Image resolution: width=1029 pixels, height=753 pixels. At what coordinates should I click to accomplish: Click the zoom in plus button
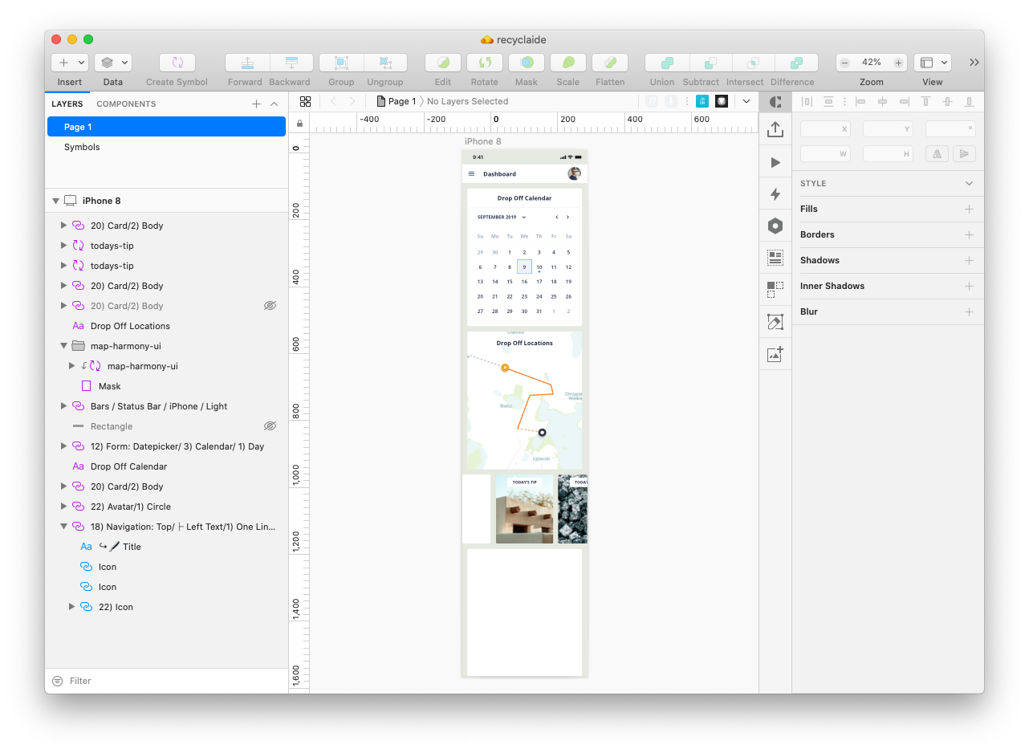[898, 63]
